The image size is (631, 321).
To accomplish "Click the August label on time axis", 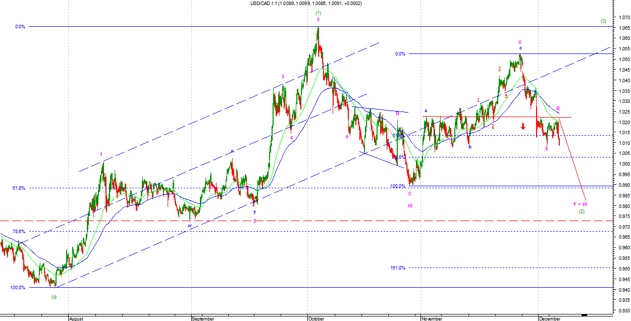I will (76, 318).
